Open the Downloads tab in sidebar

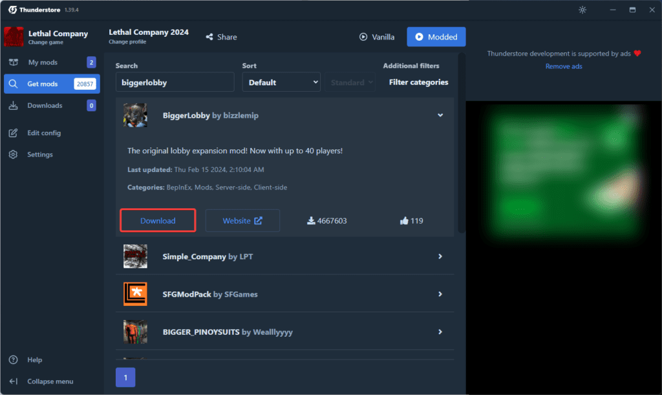45,105
